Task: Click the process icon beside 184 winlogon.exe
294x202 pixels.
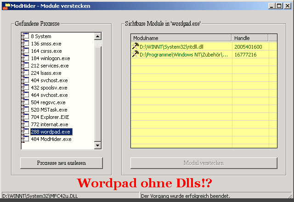Action: (25, 58)
